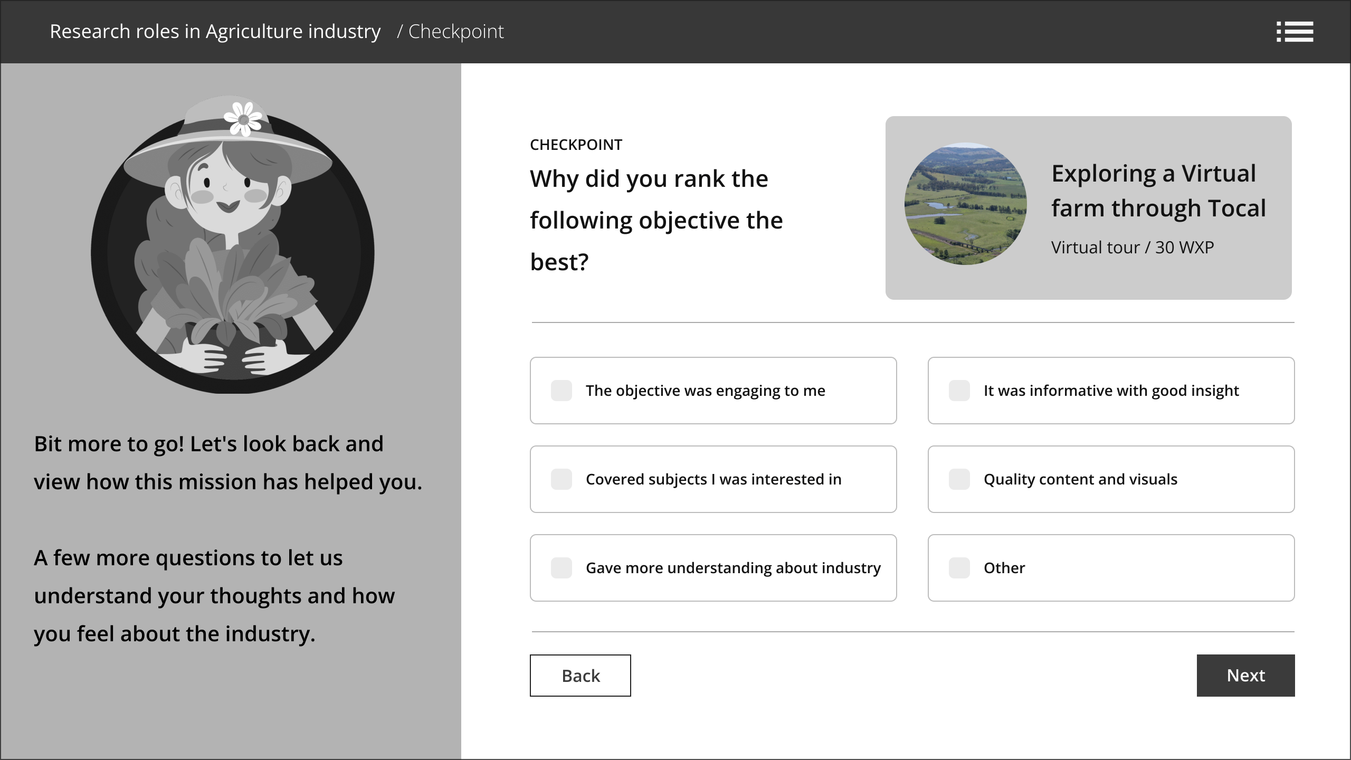Check the 'Other' option box

pos(959,568)
